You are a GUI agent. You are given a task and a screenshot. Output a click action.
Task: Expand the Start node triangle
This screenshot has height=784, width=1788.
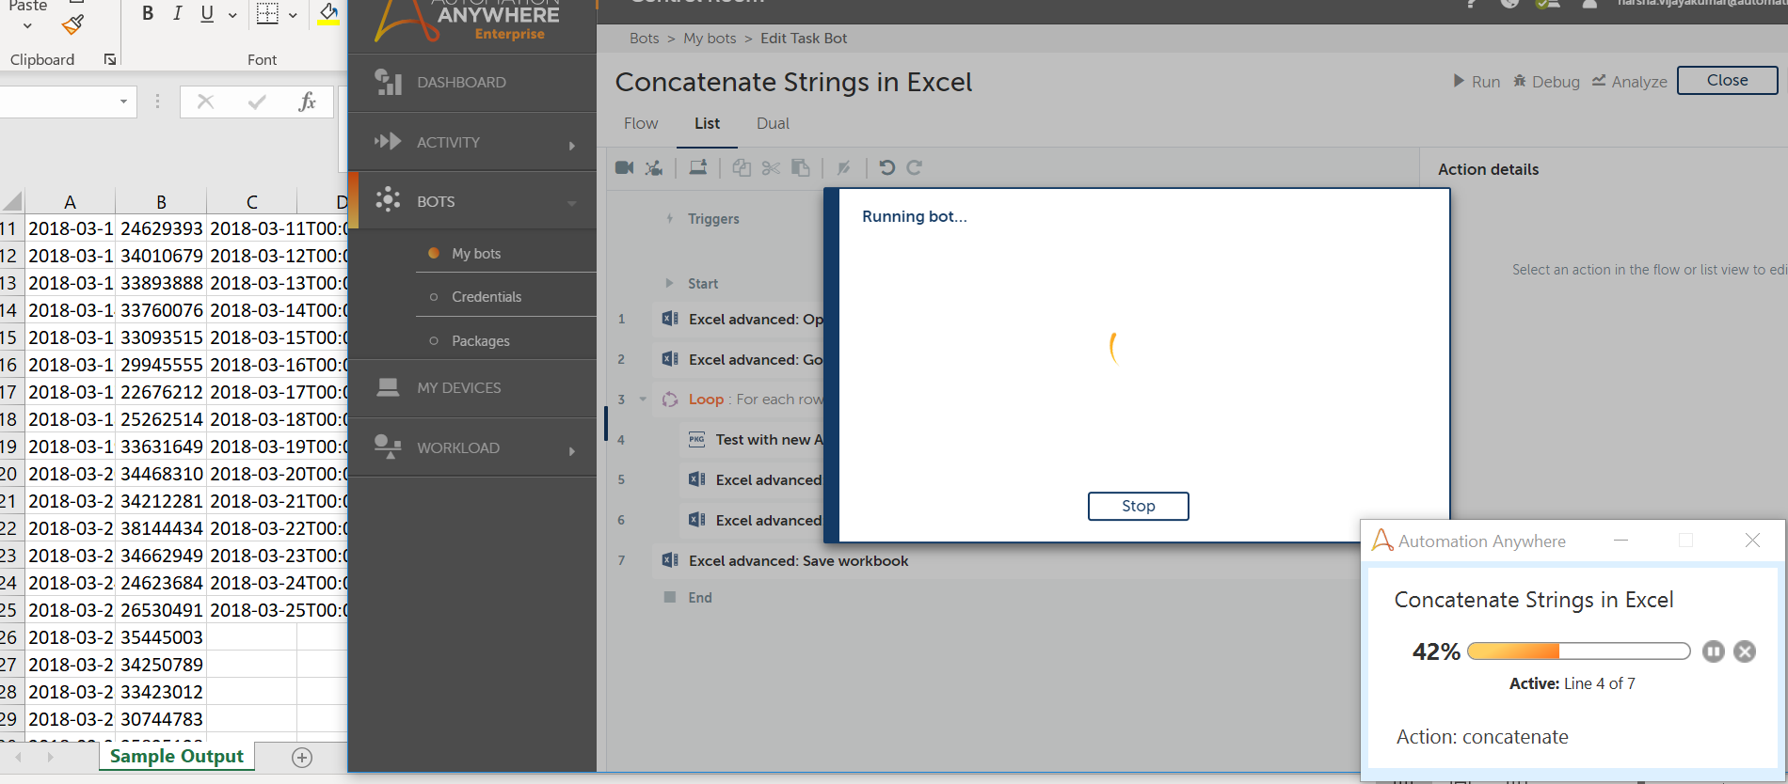[669, 283]
